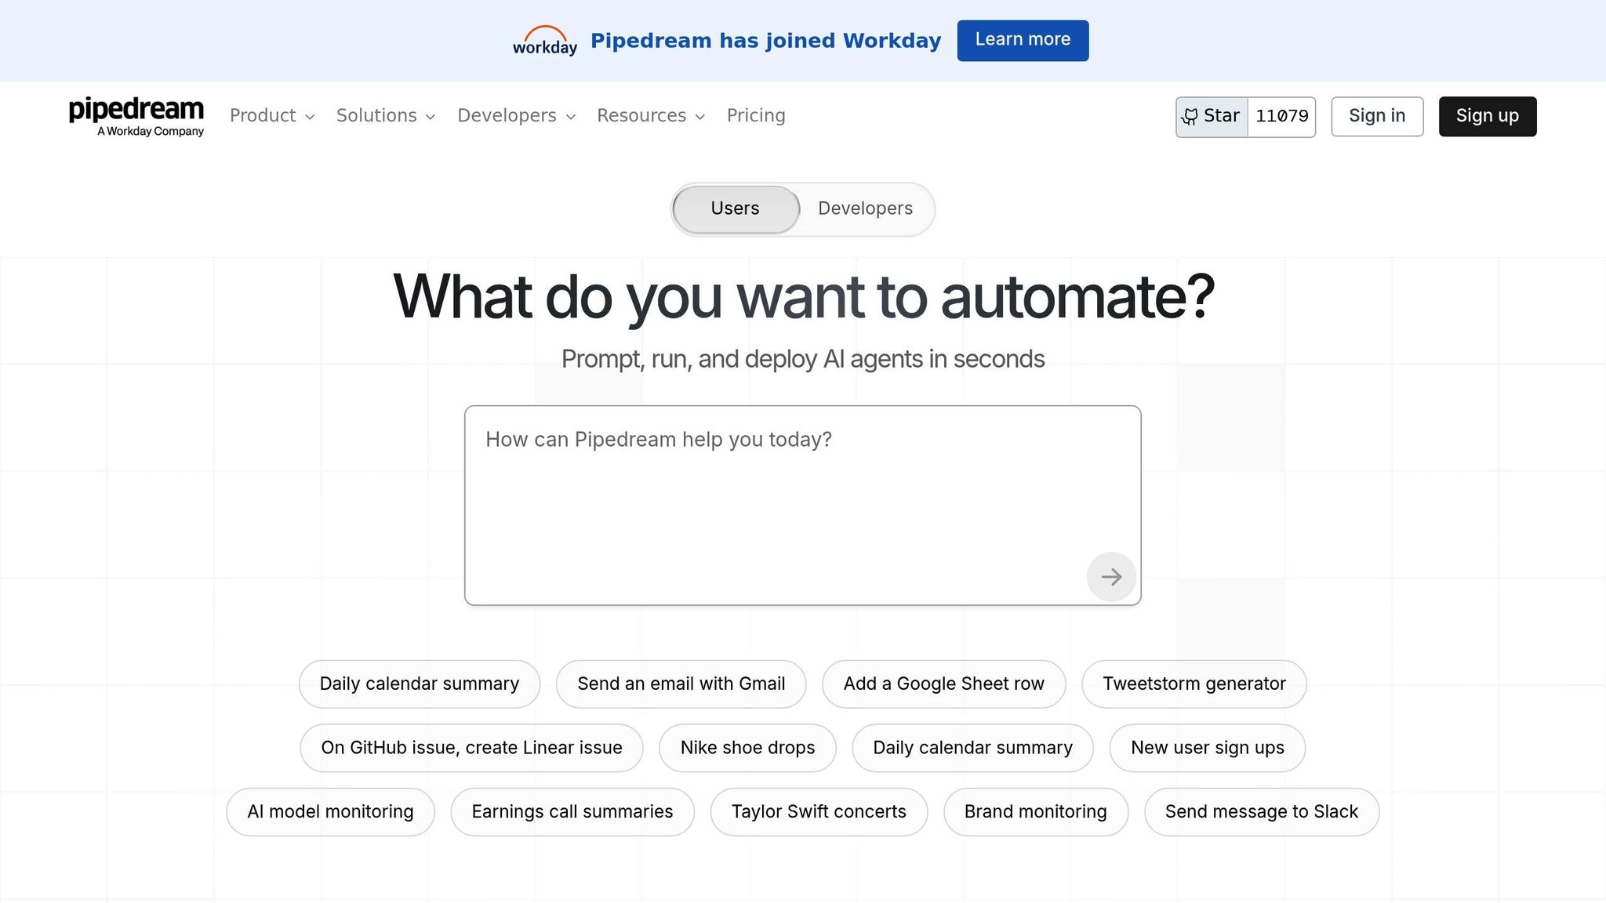
Task: Click the Pipedream logo
Action: [x=136, y=116]
